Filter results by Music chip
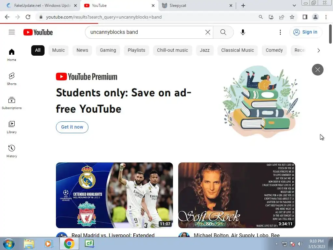The image size is (333, 250). click(x=59, y=50)
